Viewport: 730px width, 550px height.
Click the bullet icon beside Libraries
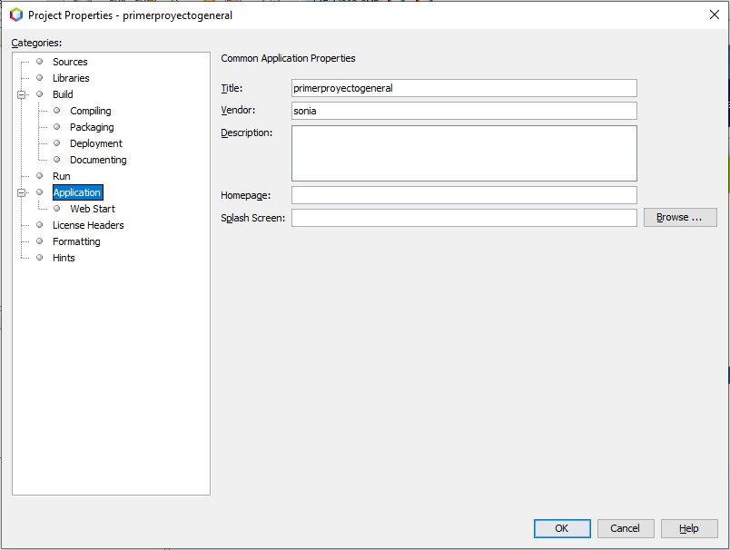tap(39, 78)
